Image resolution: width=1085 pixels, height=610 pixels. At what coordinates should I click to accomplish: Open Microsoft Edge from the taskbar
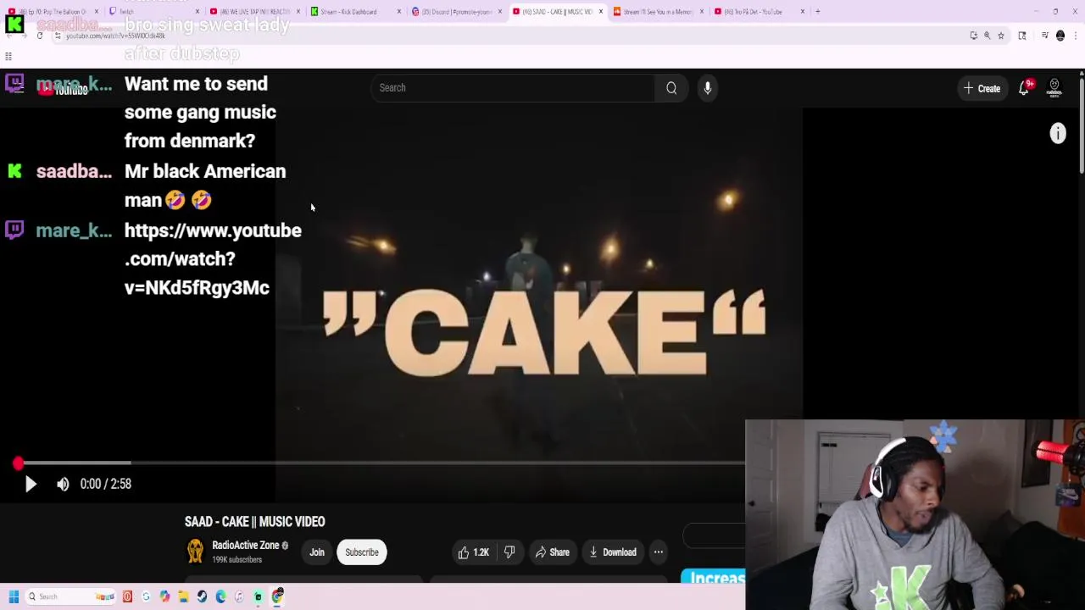(x=220, y=596)
